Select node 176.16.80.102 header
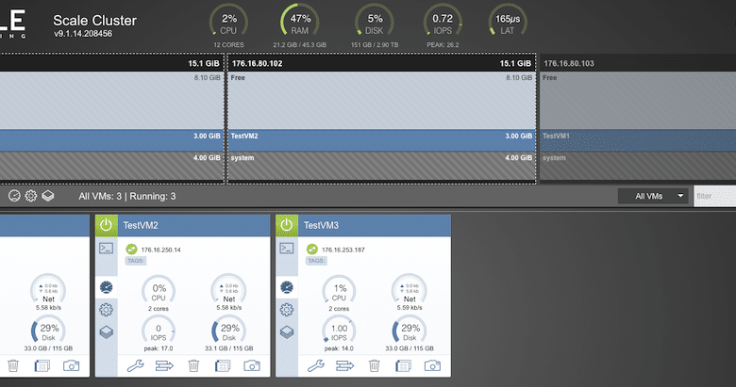Viewport: 736px width, 387px height. [x=381, y=63]
